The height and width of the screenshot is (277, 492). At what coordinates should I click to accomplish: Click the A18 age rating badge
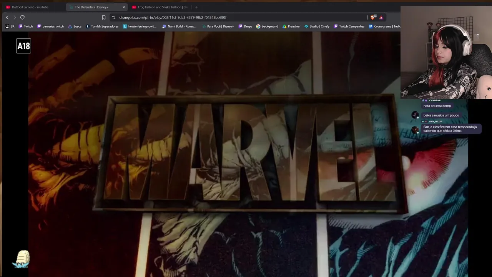pyautogui.click(x=23, y=46)
